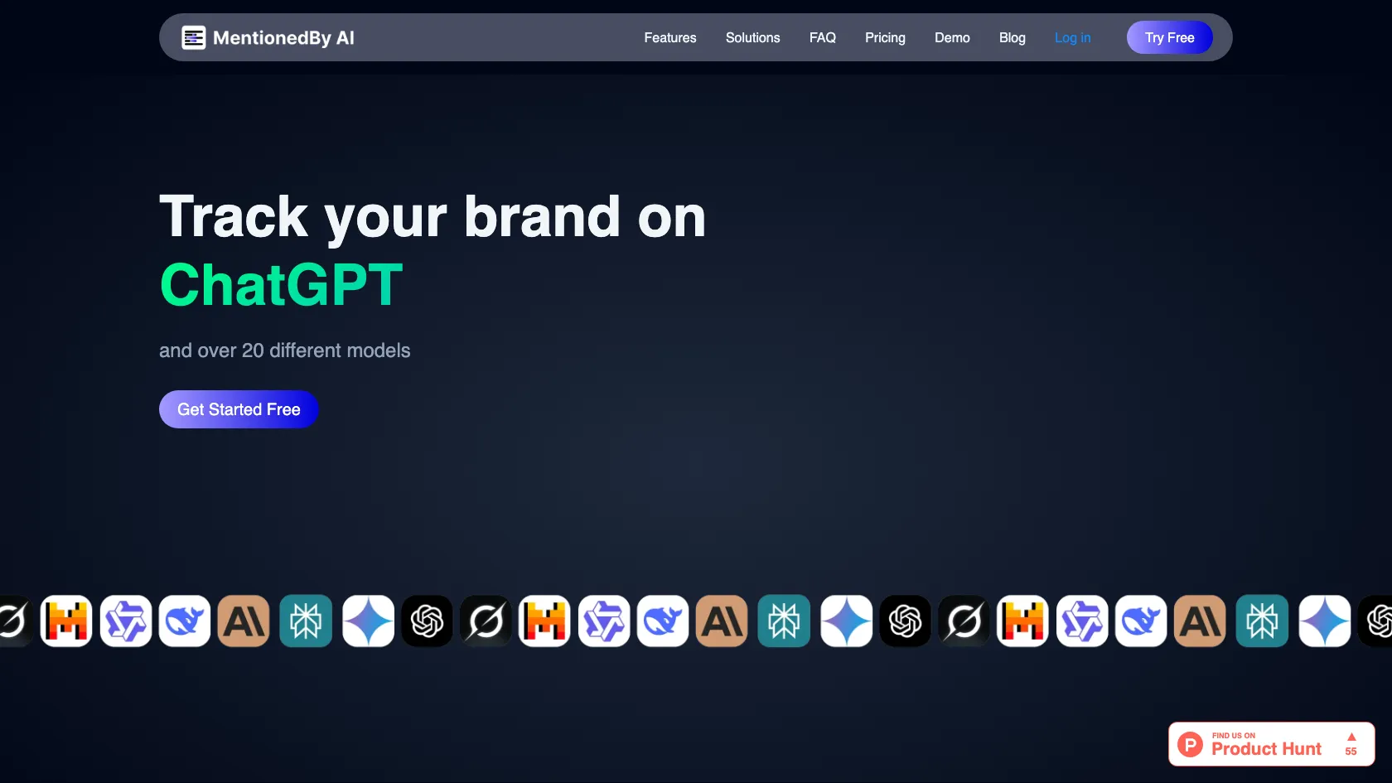Click the 'Track your brand on' headline

coord(433,217)
